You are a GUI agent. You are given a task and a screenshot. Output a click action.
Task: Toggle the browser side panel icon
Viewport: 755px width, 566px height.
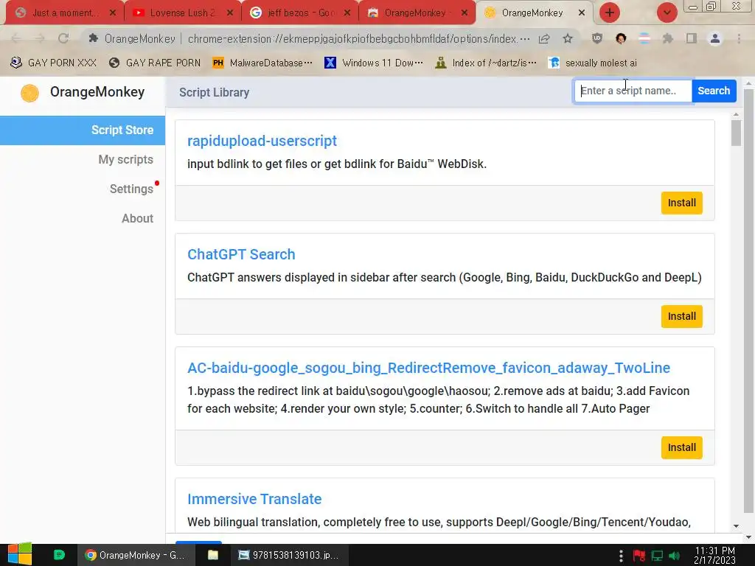pyautogui.click(x=692, y=38)
